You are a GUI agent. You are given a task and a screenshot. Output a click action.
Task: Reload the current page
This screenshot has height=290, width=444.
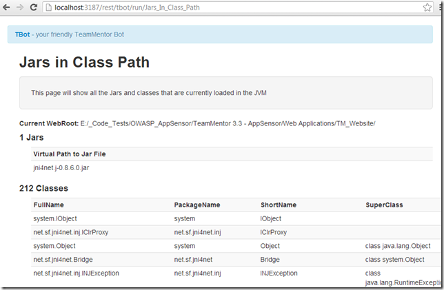(34, 7)
